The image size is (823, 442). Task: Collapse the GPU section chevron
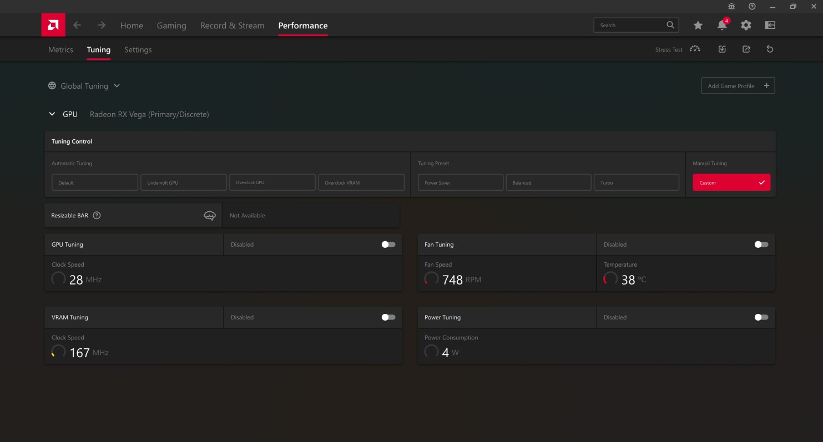(x=52, y=114)
